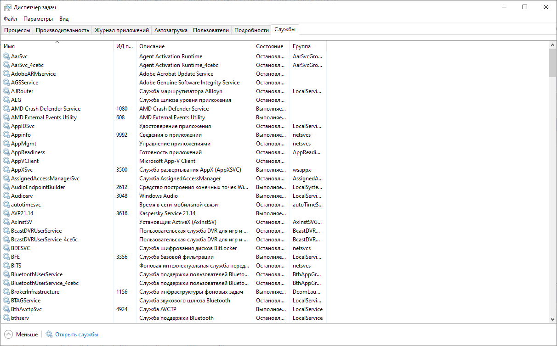Click Adobe Genuine Software Integrity Service description

(x=189, y=83)
